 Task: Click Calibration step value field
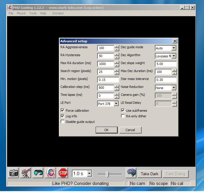[x=105, y=88]
